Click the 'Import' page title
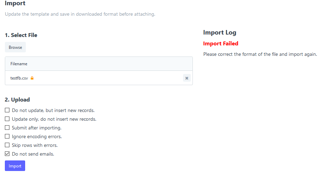Viewport: 318px width, 172px height. click(x=15, y=4)
